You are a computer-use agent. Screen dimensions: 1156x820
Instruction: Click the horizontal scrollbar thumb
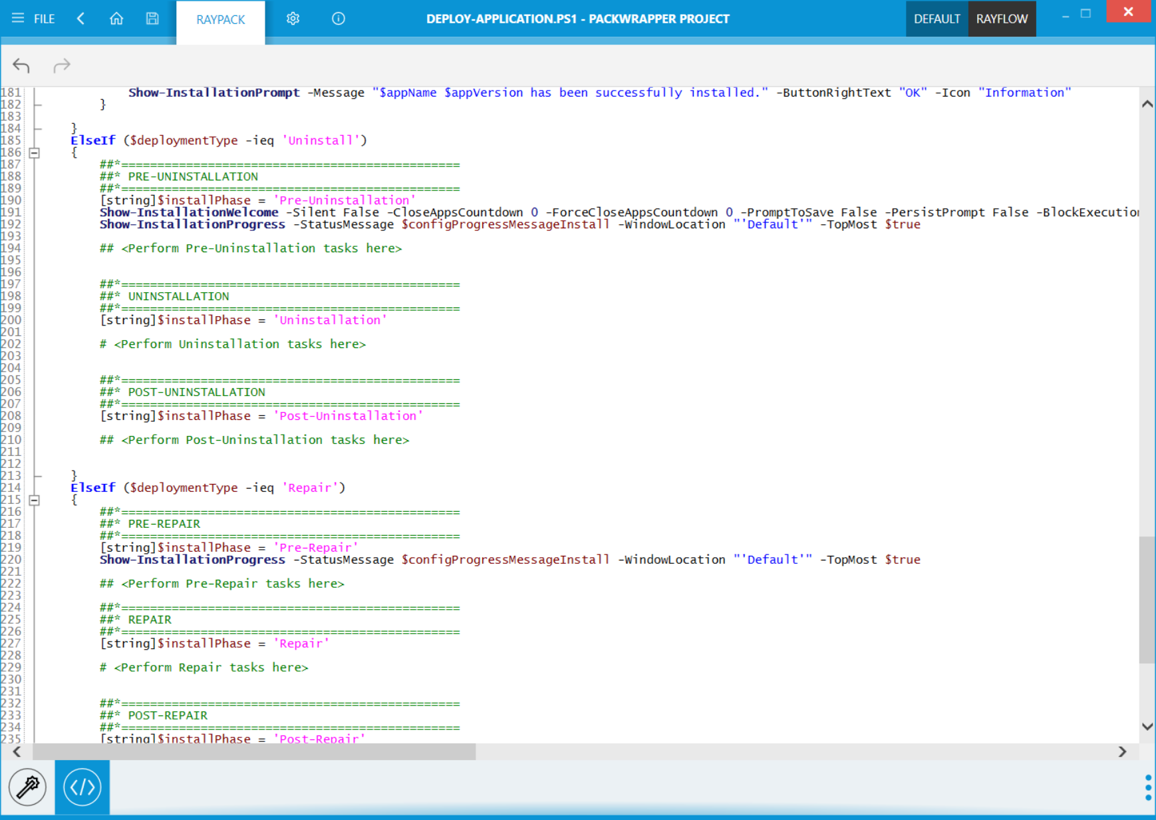pyautogui.click(x=254, y=751)
